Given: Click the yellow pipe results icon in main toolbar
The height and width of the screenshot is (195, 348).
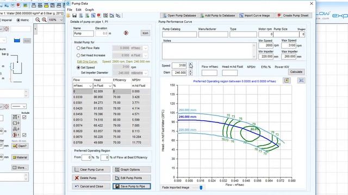Looking at the screenshot, I should click(46, 5).
